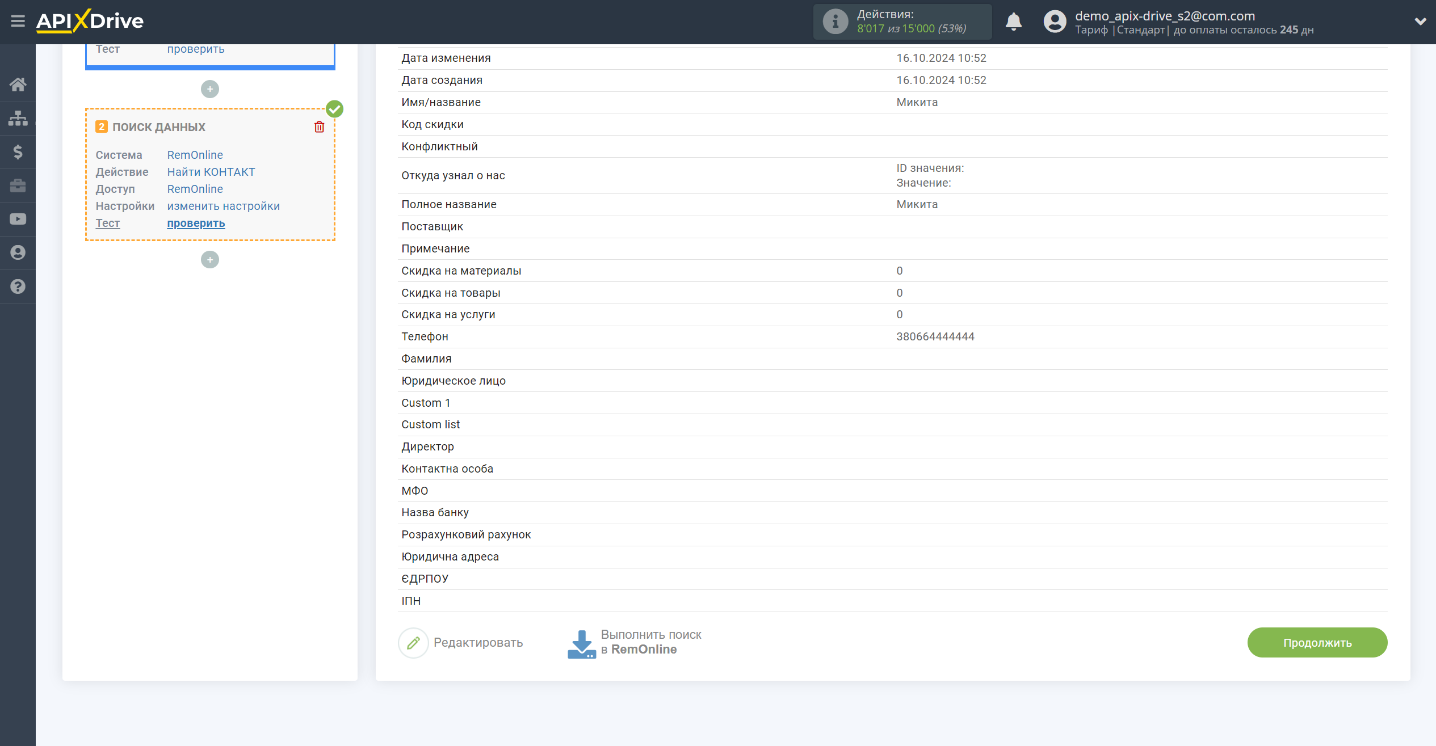Viewport: 1436px width, 746px height.
Task: Click the 'Директор' row label
Action: pyautogui.click(x=427, y=446)
